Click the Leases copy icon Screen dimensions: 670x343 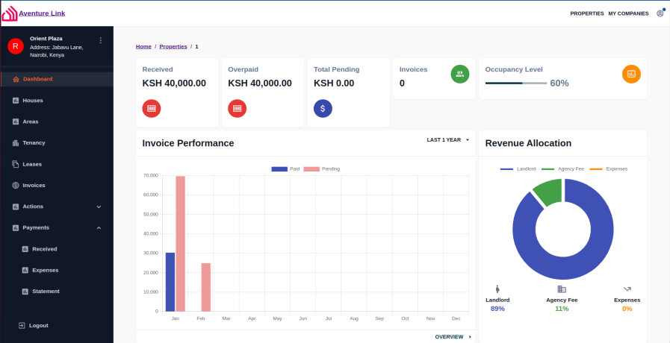coord(16,164)
